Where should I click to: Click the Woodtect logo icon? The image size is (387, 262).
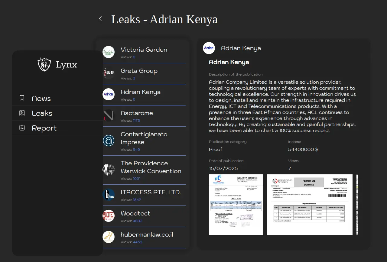109,216
